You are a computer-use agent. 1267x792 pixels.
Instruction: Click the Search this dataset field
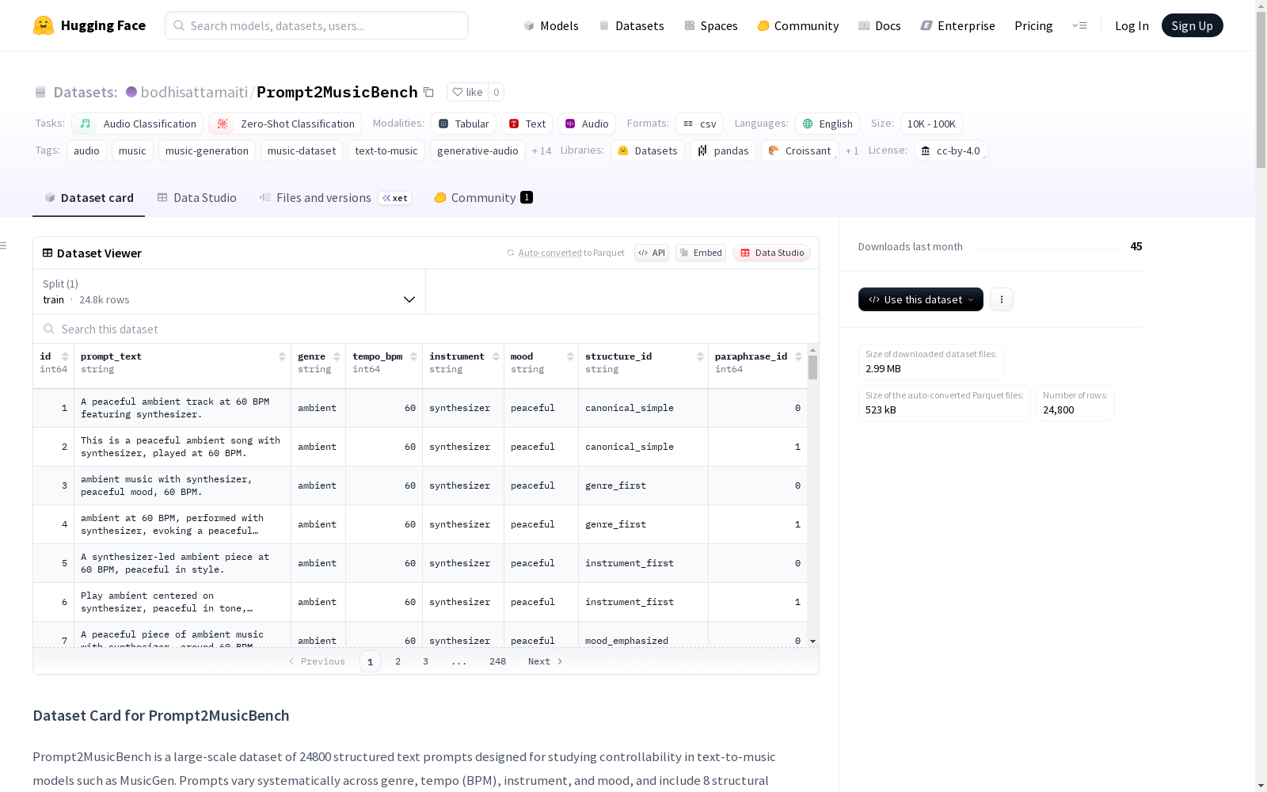click(426, 329)
